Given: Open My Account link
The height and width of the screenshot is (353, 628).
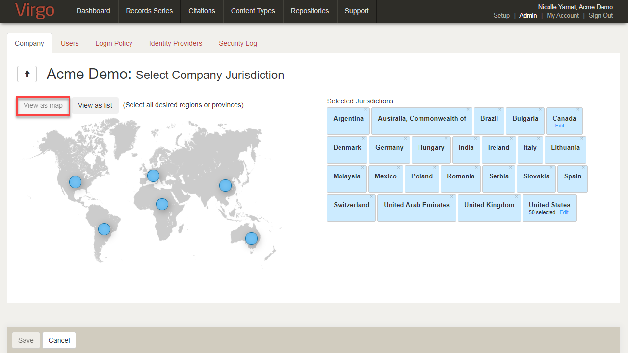Looking at the screenshot, I should tap(563, 16).
